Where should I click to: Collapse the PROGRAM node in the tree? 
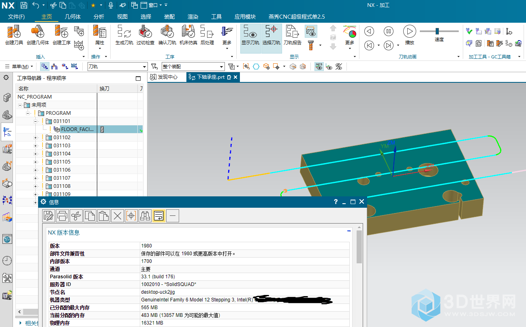pyautogui.click(x=28, y=113)
